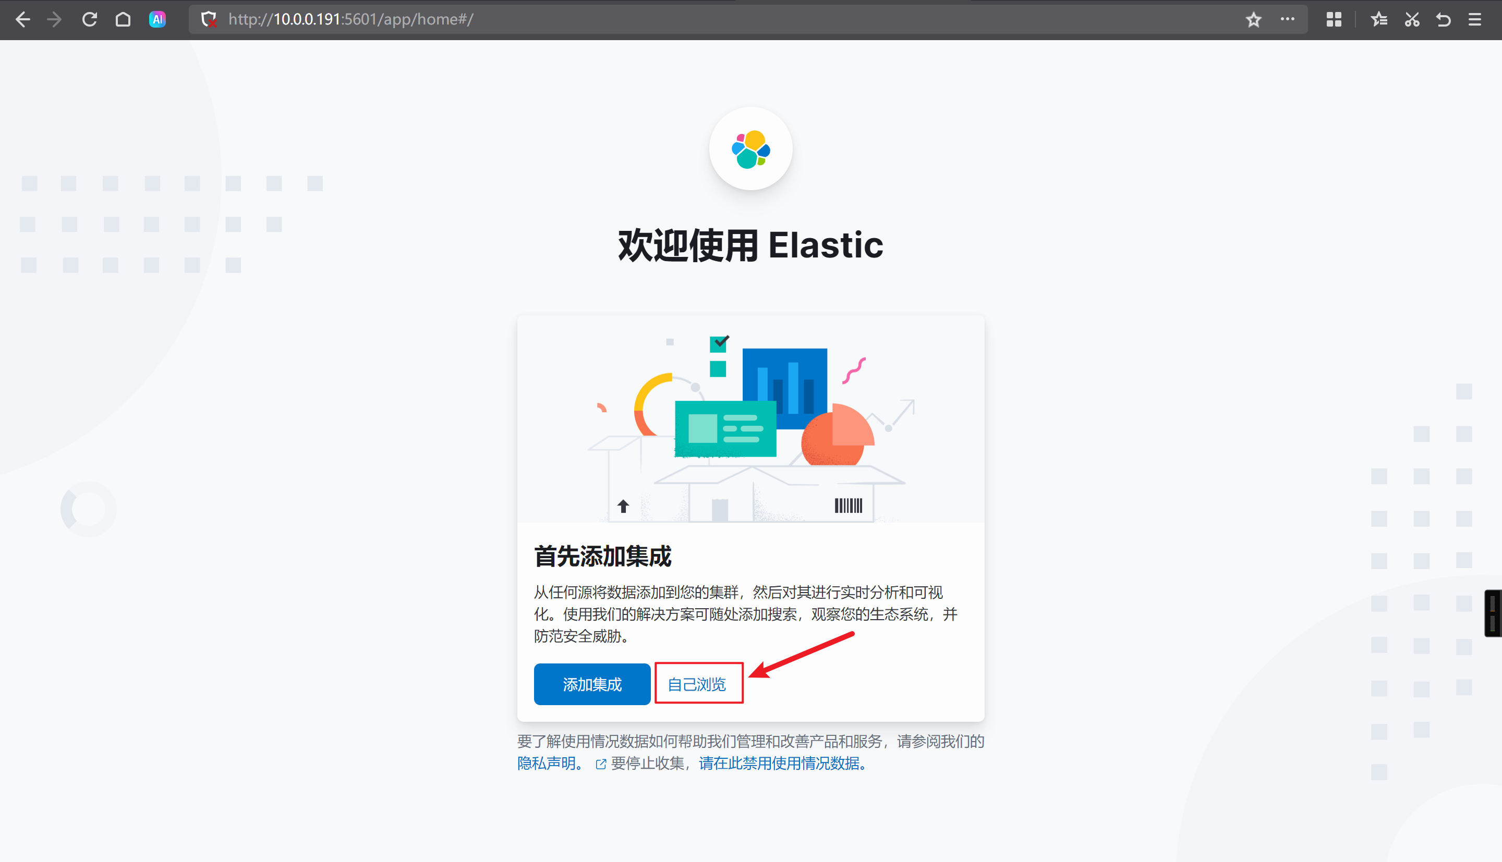Click the 自己浏览 button
The image size is (1502, 862).
pos(698,684)
